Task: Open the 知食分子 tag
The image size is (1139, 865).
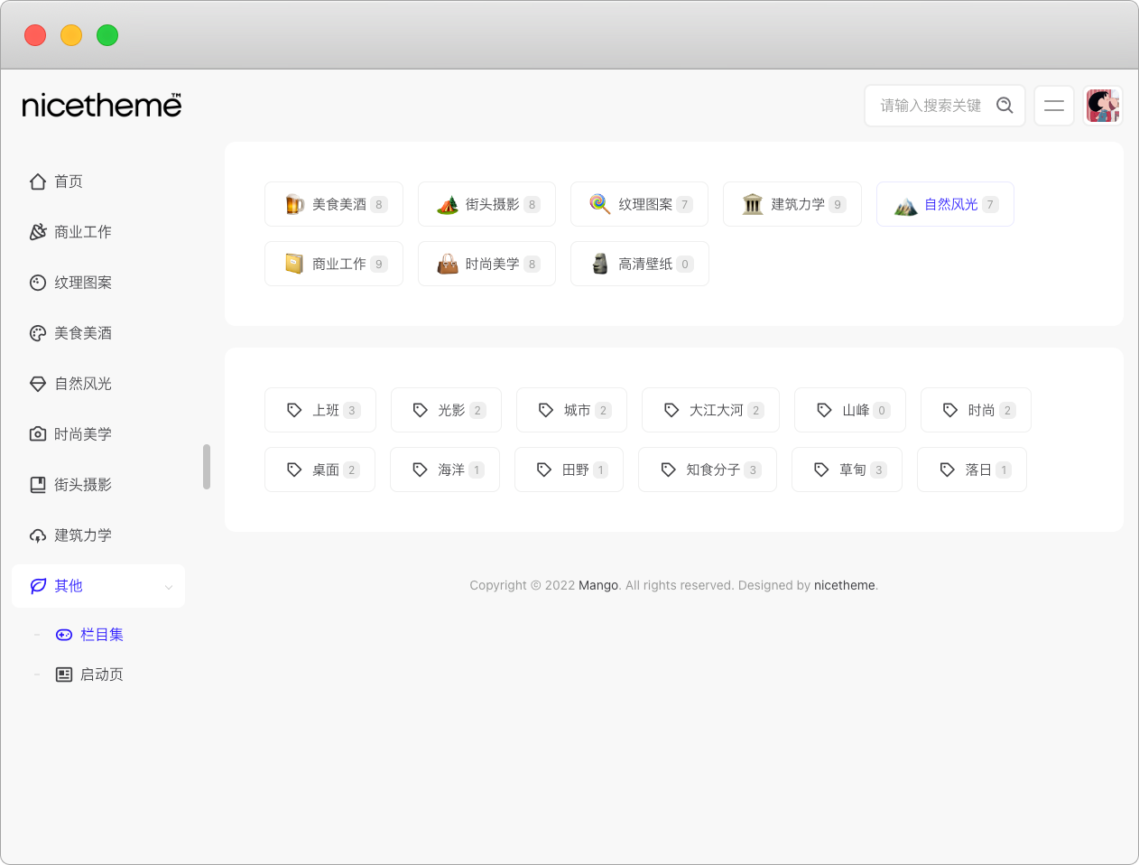Action: click(708, 470)
